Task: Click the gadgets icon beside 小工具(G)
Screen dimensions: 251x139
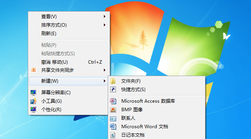Action: (x=33, y=101)
